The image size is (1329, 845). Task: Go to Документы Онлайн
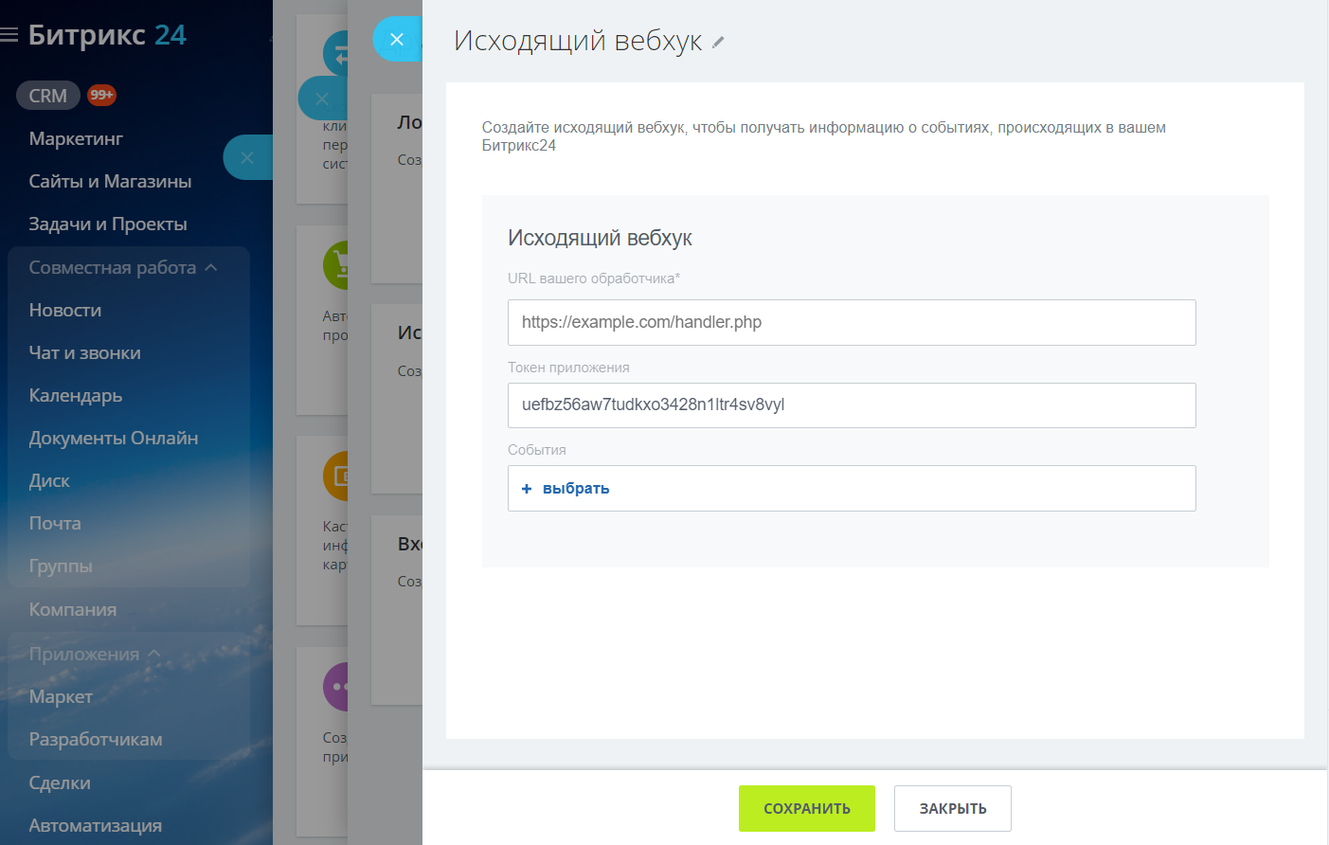pyautogui.click(x=114, y=438)
